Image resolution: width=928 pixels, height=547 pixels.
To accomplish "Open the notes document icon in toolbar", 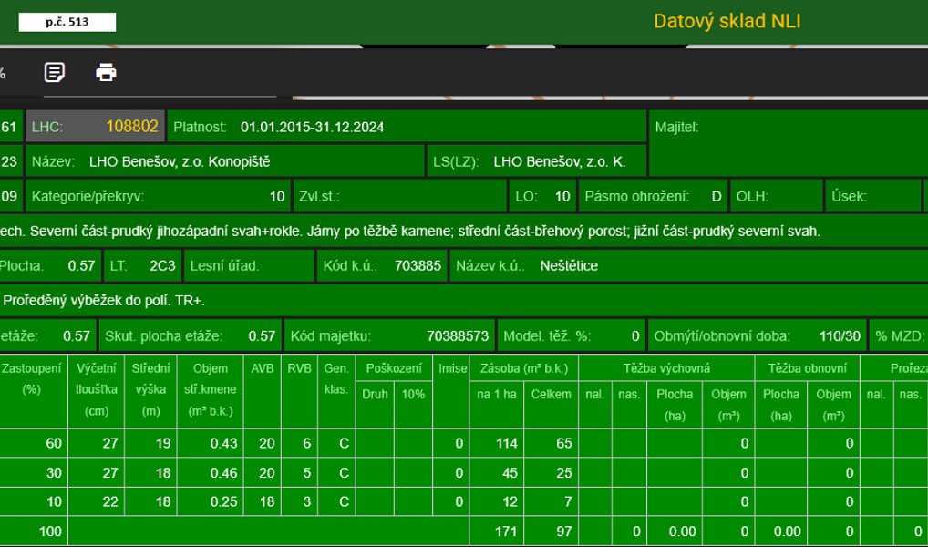I will coord(55,72).
